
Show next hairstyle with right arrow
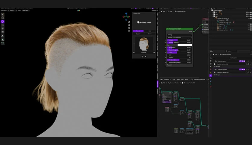pos(154,44)
